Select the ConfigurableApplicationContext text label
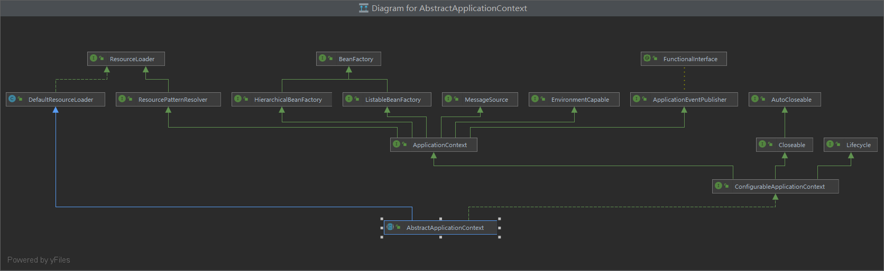Screen dimensions: 884x271 [x=780, y=187]
